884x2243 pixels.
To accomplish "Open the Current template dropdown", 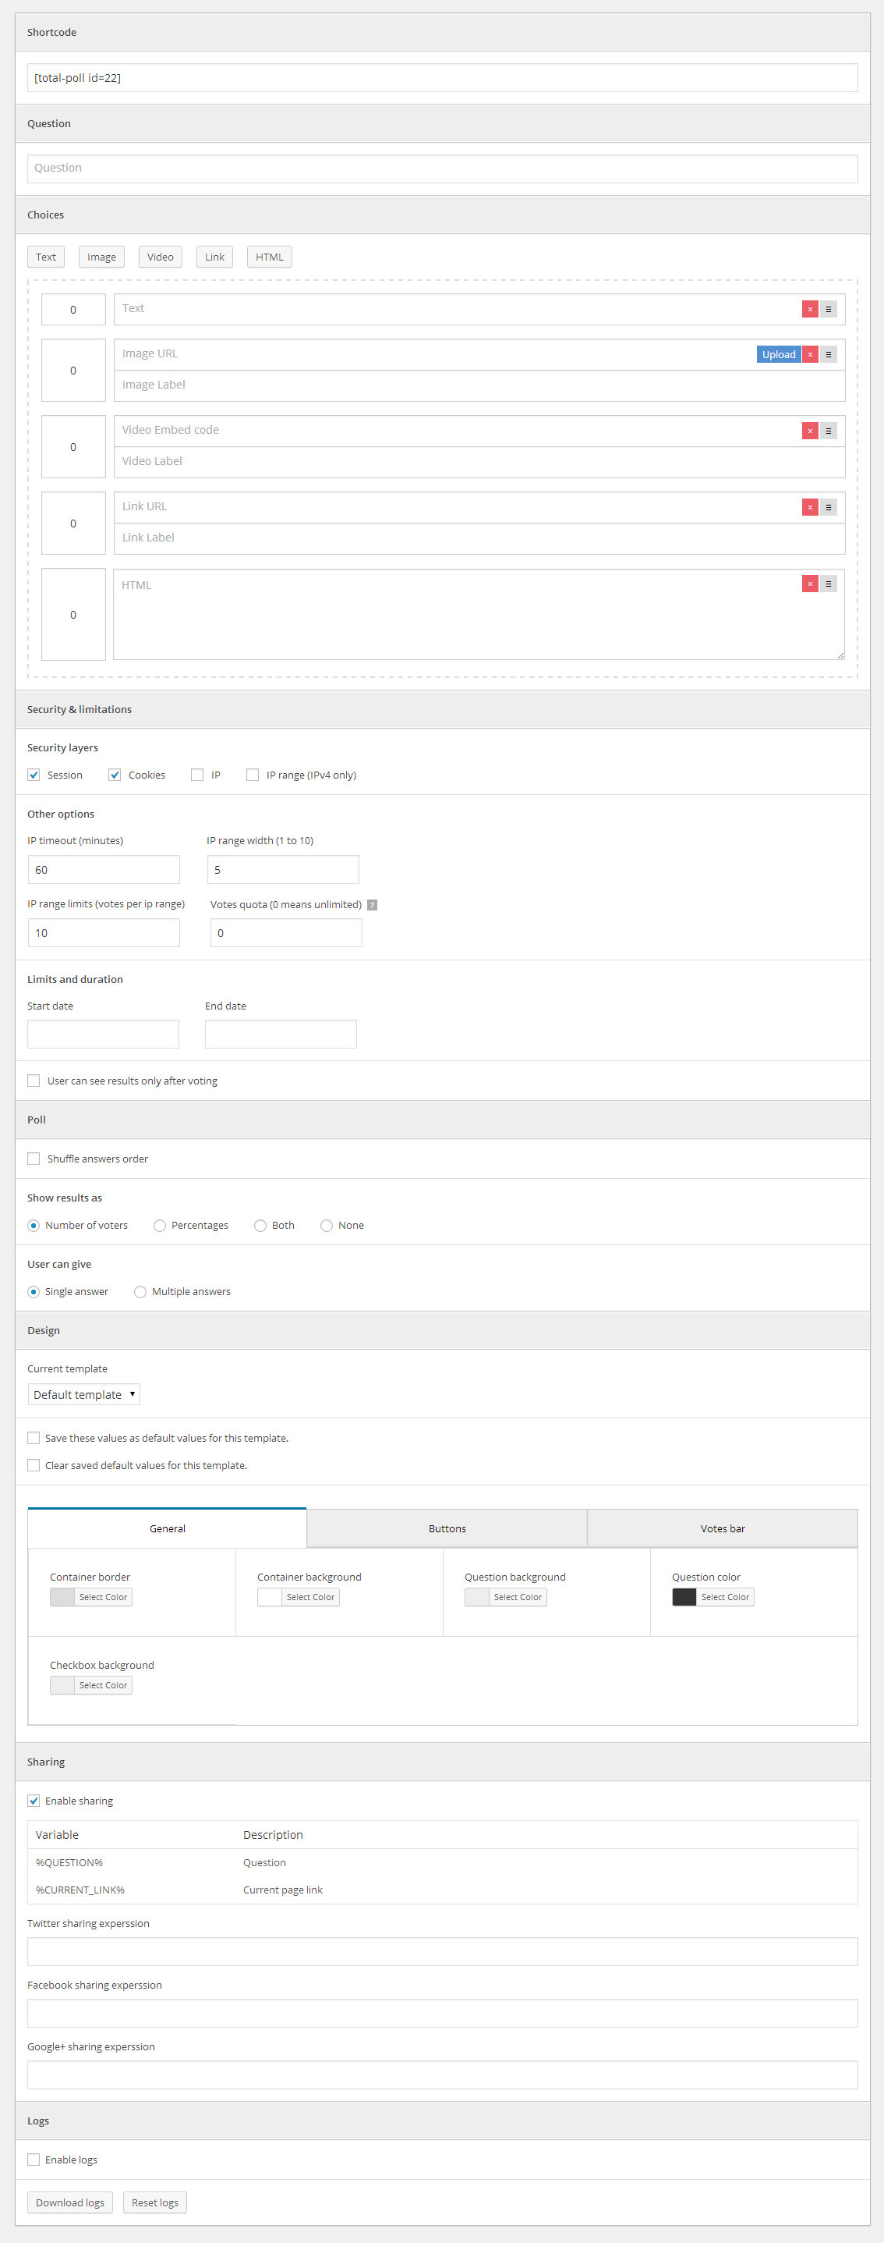I will pos(83,1395).
